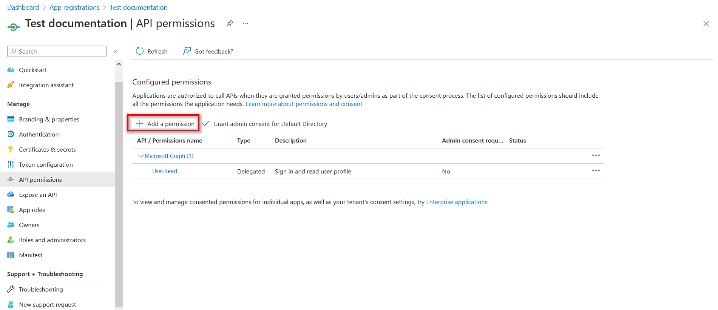Screen dimensions: 718x310
Task: Collapse the Microsoft Graph (1) group chevron
Action: tap(141, 156)
